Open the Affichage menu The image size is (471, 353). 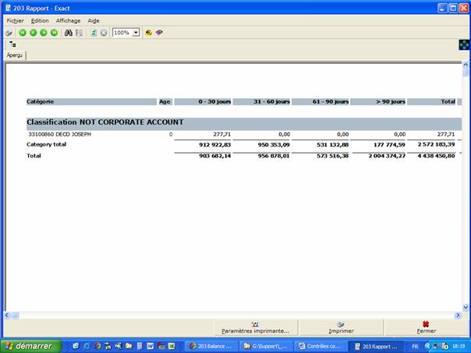pos(68,20)
